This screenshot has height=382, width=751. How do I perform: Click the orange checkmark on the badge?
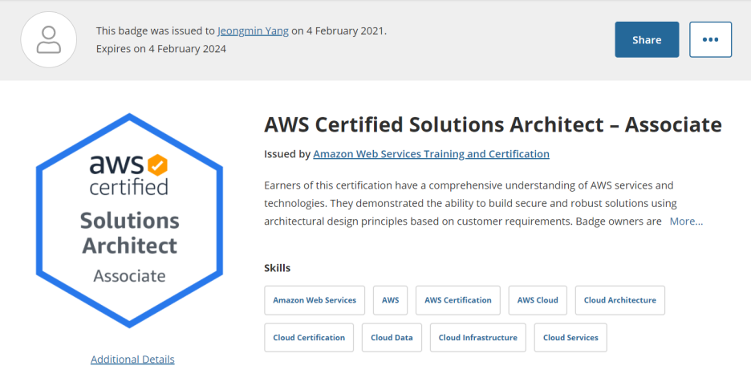pyautogui.click(x=157, y=165)
